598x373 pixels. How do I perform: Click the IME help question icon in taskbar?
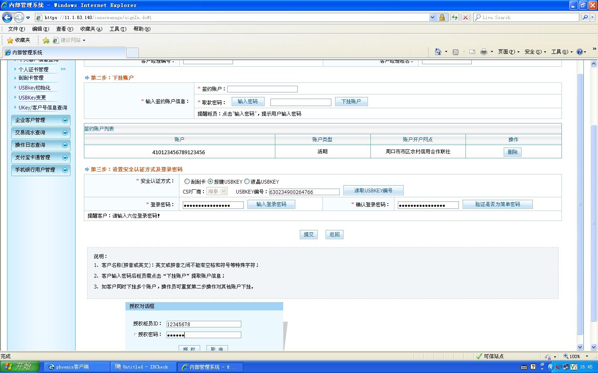click(x=533, y=367)
